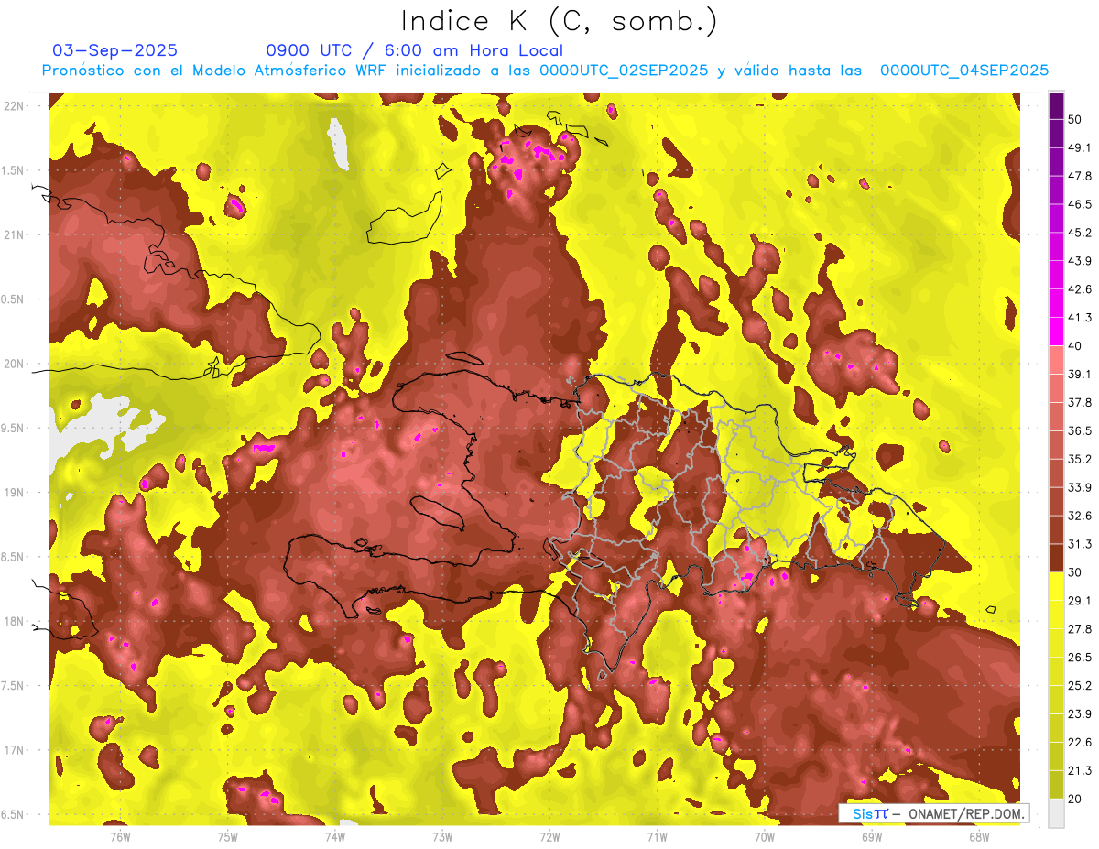The image size is (1099, 849).
Task: Click the date label "03-Sep-2025"
Action: coord(114,50)
